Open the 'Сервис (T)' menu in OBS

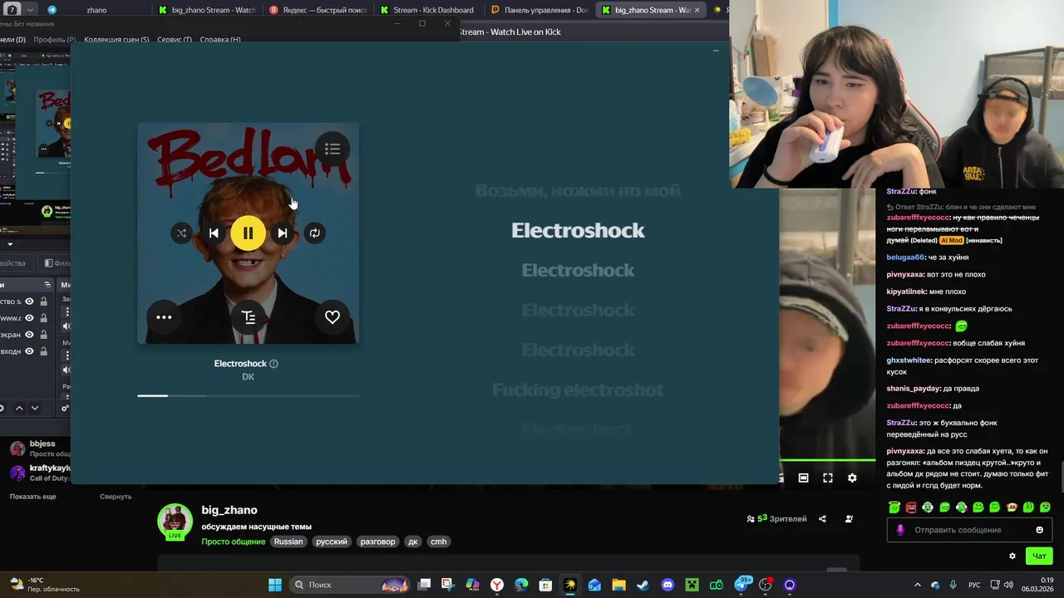175,39
